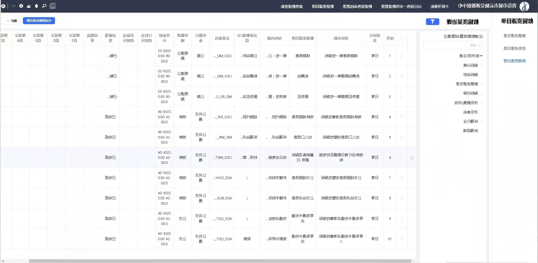Enable the 数据资源目录 filter checkbox in filter panel

click(482, 84)
